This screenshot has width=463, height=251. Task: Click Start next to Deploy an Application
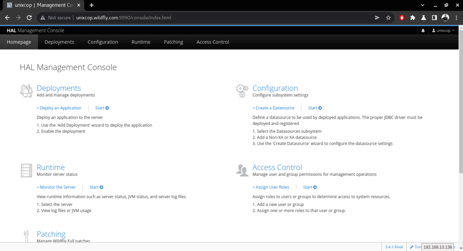[x=102, y=108]
